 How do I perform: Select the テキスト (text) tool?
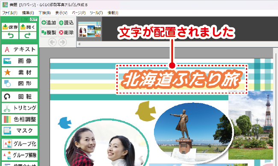point(20,50)
